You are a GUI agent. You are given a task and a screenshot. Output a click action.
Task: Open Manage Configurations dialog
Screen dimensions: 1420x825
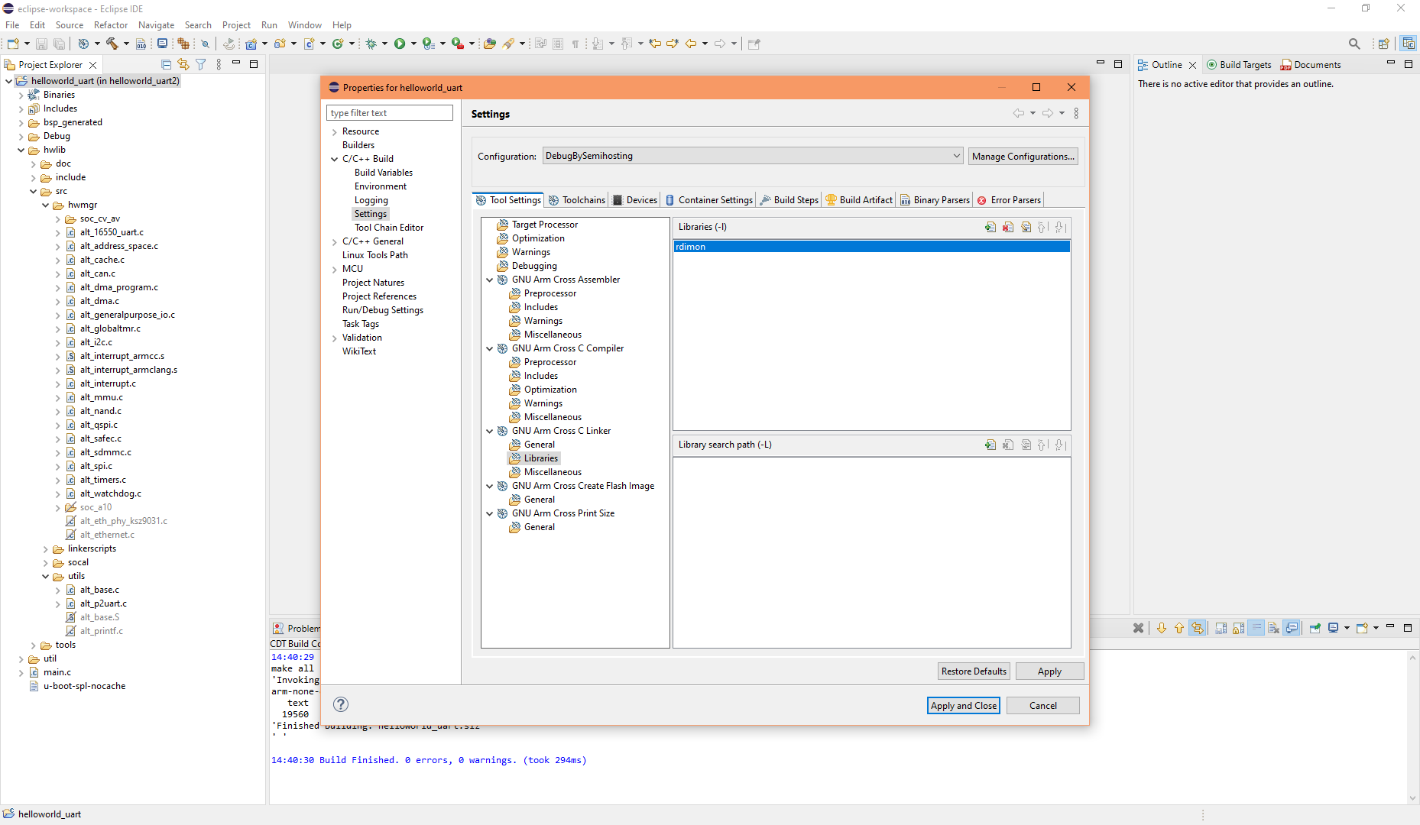1023,156
